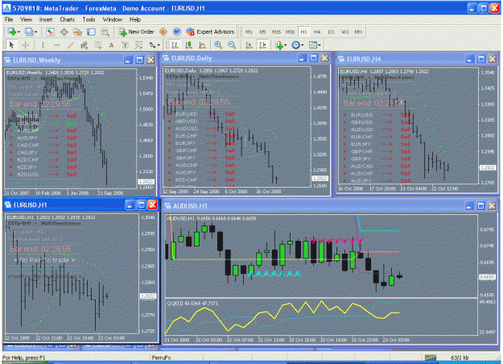This screenshot has width=503, height=364.
Task: Click the 63/1 kb status bar value
Action: 460,358
